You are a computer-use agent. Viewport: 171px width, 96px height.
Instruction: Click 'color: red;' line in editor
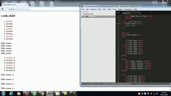tap(130, 26)
